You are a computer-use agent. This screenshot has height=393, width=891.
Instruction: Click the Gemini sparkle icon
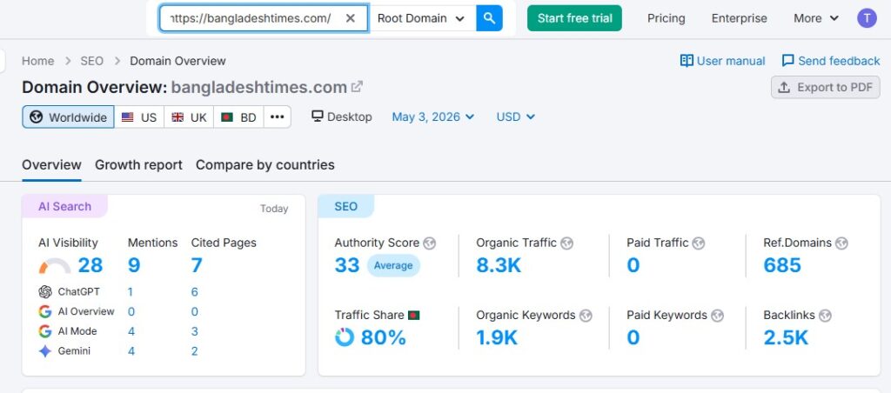click(45, 351)
